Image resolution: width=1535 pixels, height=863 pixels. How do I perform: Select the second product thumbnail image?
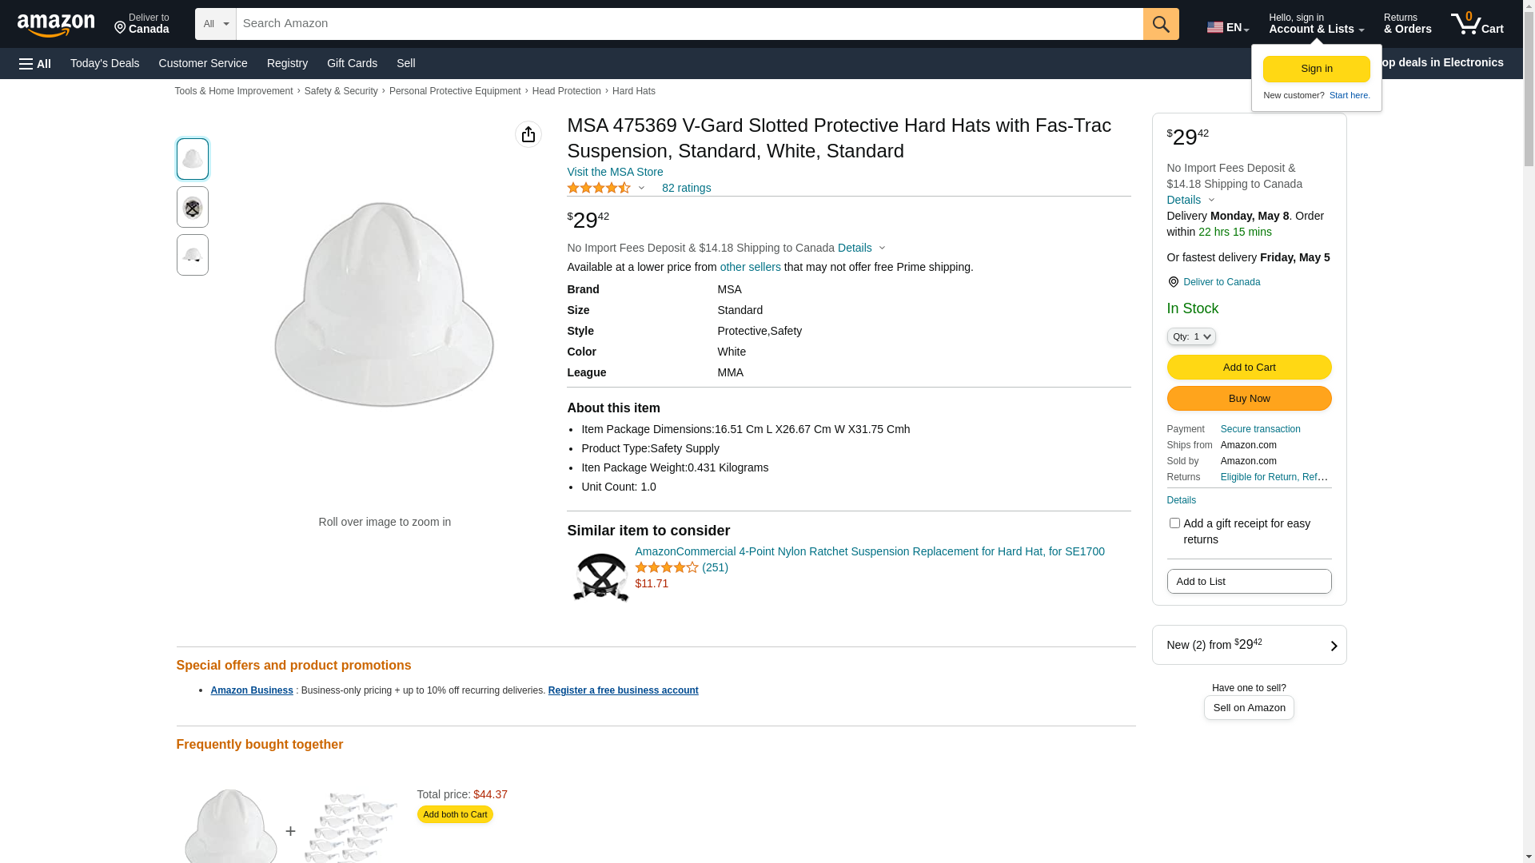point(193,207)
